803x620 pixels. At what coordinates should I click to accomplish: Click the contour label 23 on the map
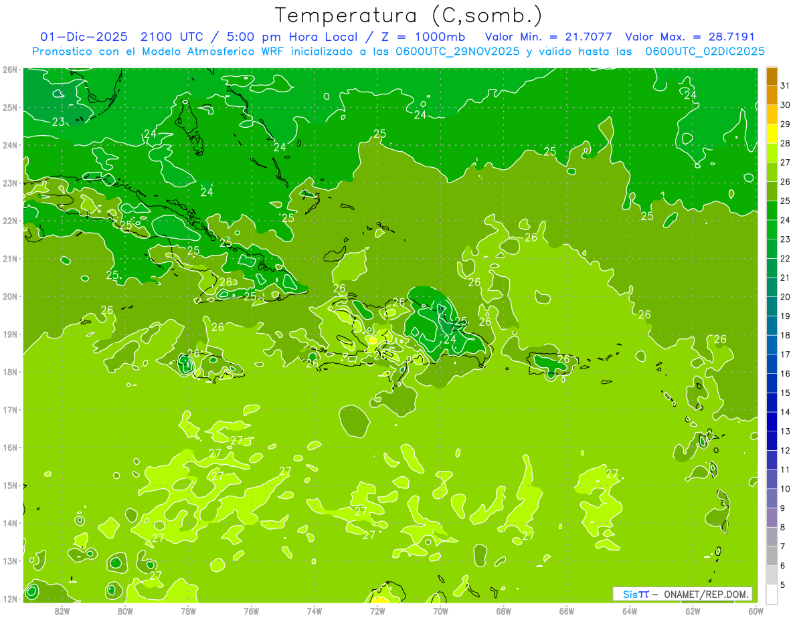click(59, 122)
